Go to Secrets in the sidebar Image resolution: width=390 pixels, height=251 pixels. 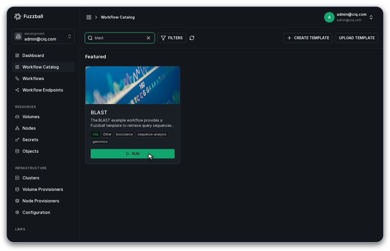click(43, 140)
